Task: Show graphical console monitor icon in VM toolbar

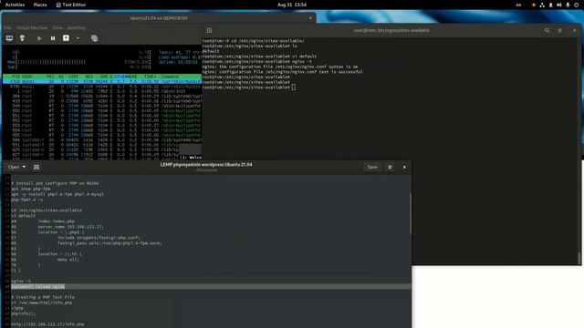Action: pos(9,38)
